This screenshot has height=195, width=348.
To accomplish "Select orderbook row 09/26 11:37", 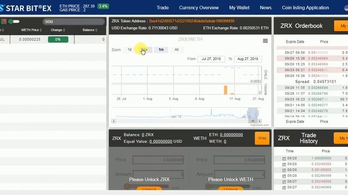I will pos(312,94).
